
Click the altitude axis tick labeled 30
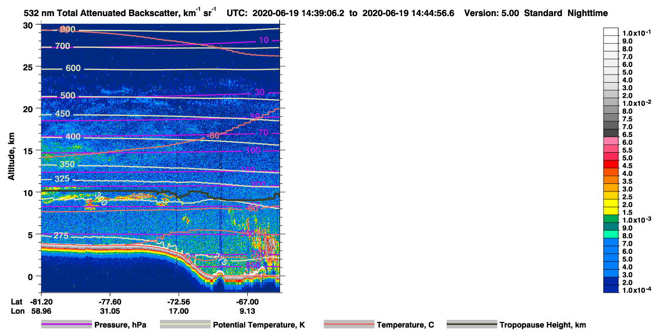(x=28, y=25)
